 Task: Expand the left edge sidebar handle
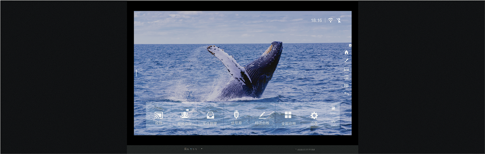click(x=136, y=73)
